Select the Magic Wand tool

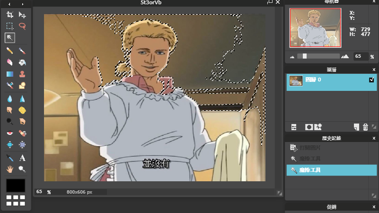click(x=9, y=38)
